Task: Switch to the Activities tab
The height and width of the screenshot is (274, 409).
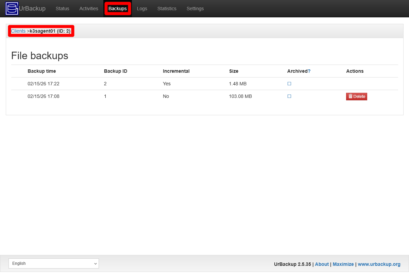Action: click(x=88, y=8)
